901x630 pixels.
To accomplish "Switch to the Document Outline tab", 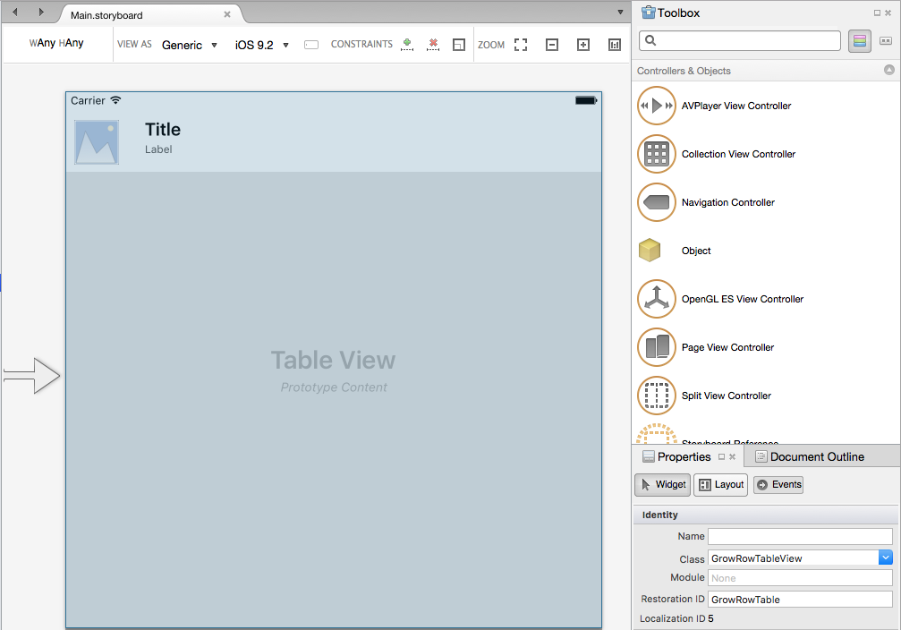I will [x=817, y=456].
